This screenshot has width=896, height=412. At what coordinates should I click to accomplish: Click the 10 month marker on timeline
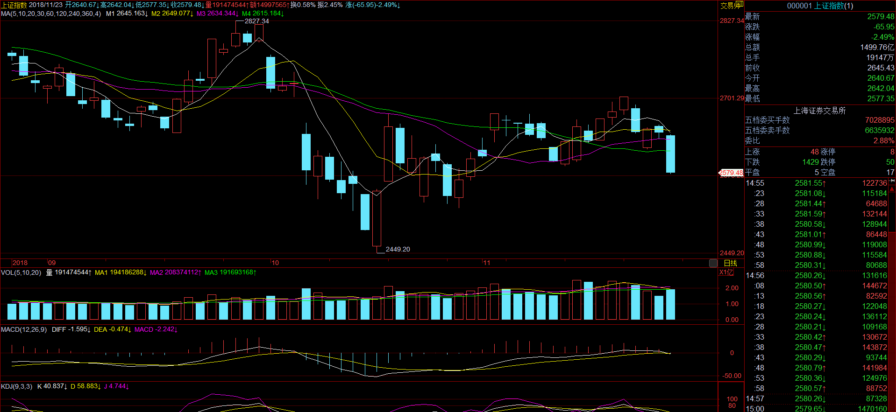pyautogui.click(x=275, y=263)
